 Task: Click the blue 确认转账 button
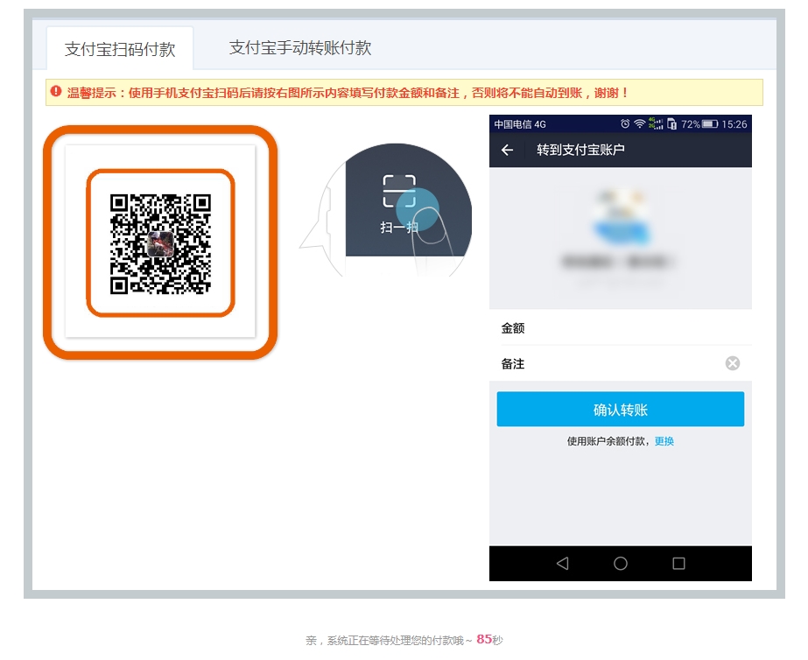point(621,409)
